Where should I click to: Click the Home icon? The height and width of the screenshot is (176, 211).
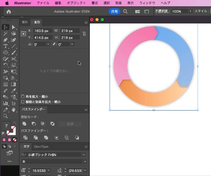pos(9,12)
